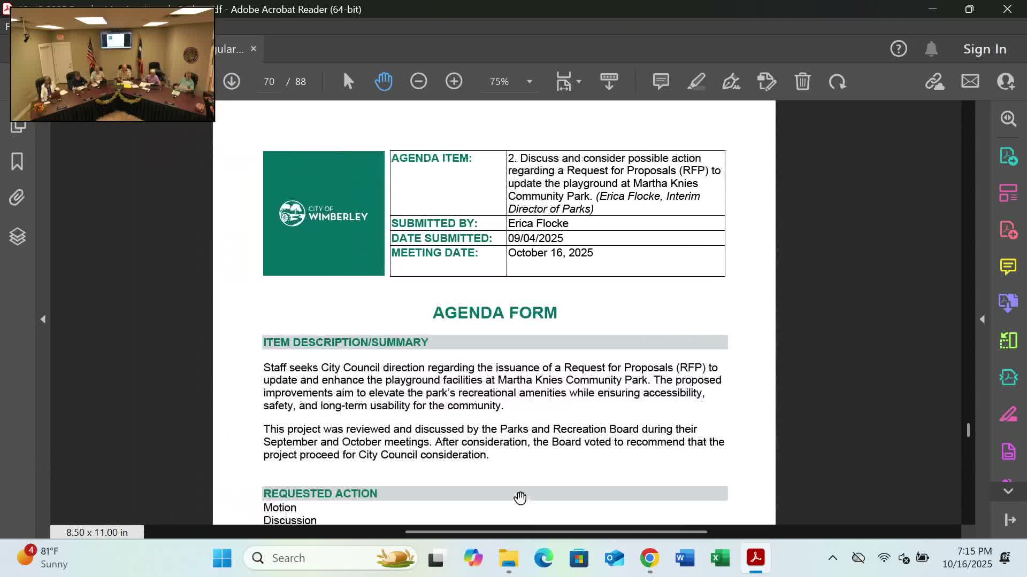Viewport: 1027px width, 577px height.
Task: Open the 75% zoom level dropdown
Action: point(529,82)
